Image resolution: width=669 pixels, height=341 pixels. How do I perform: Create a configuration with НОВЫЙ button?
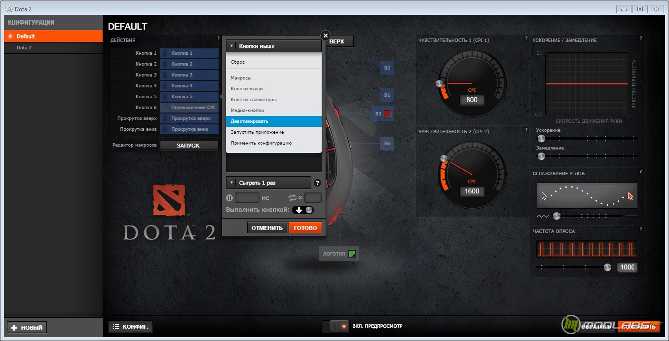pos(27,327)
